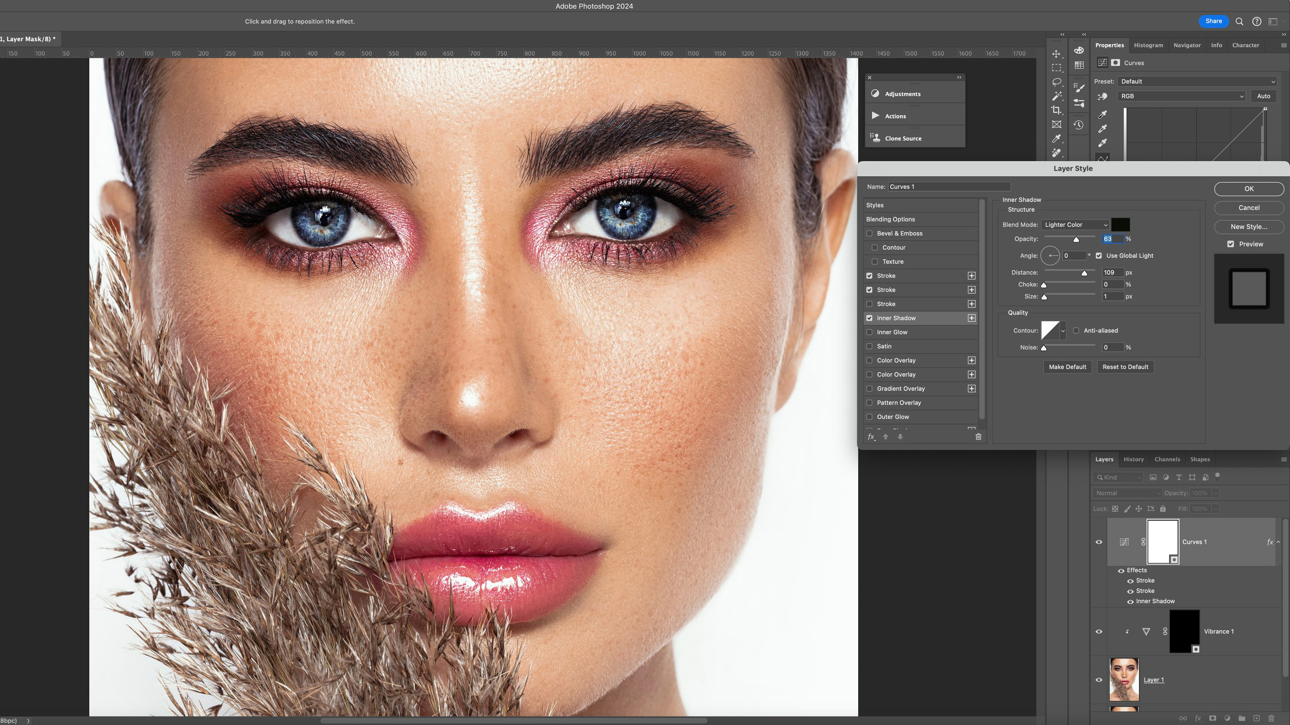The width and height of the screenshot is (1290, 725).
Task: Select the Rectangular Marquee tool
Action: [x=1056, y=67]
